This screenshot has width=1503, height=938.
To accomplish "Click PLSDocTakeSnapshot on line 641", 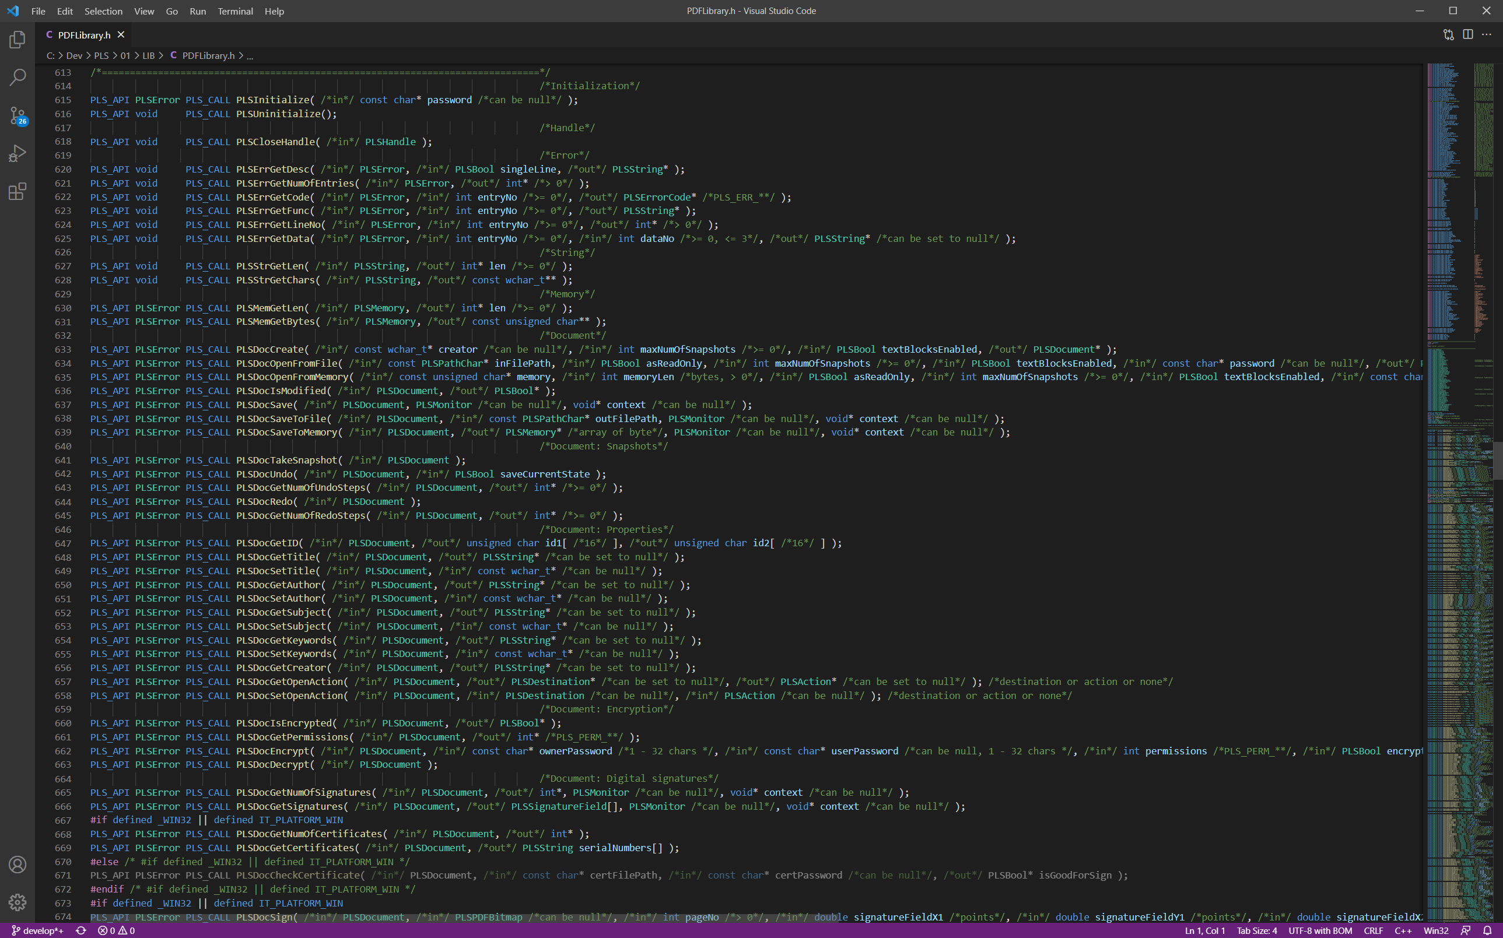I will click(287, 461).
